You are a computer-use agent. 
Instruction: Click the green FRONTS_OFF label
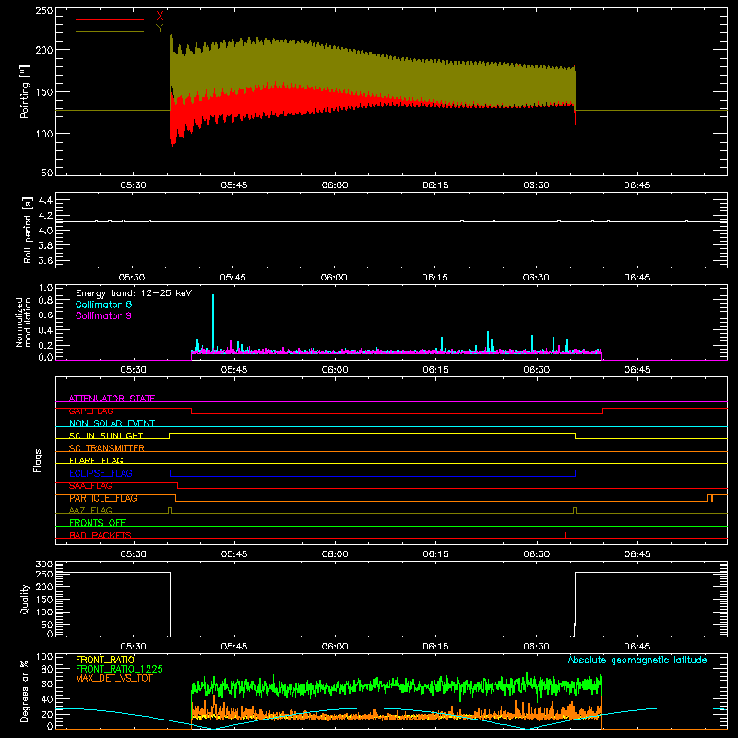coord(98,522)
